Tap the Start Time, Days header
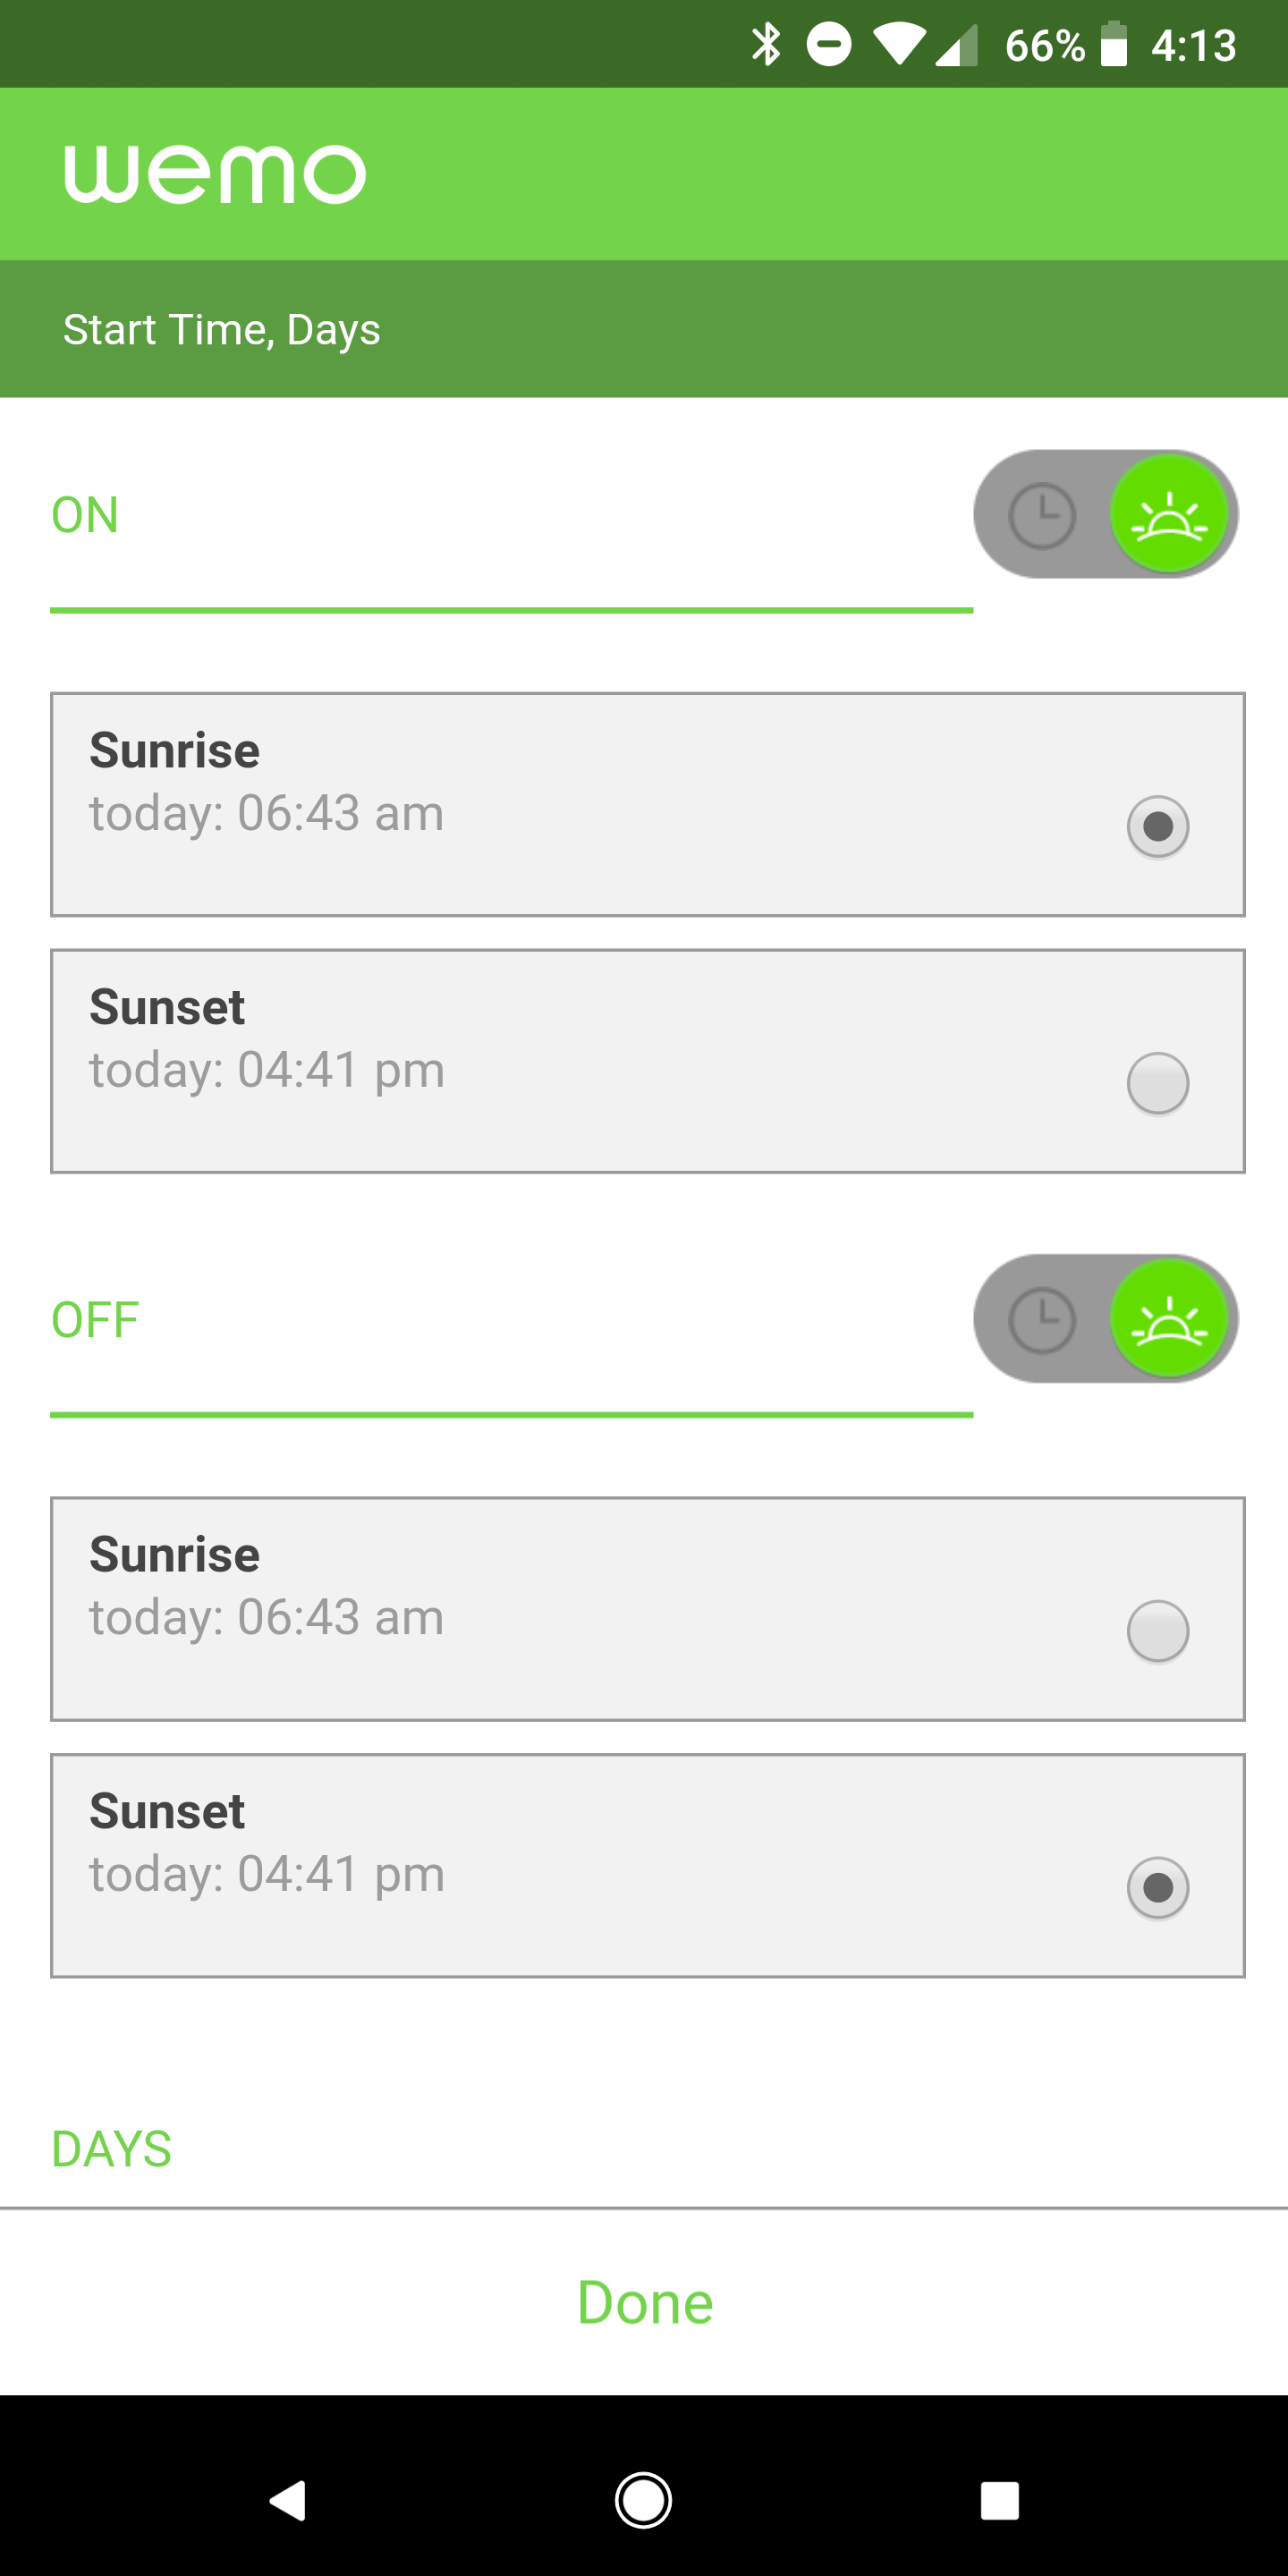 [x=222, y=330]
